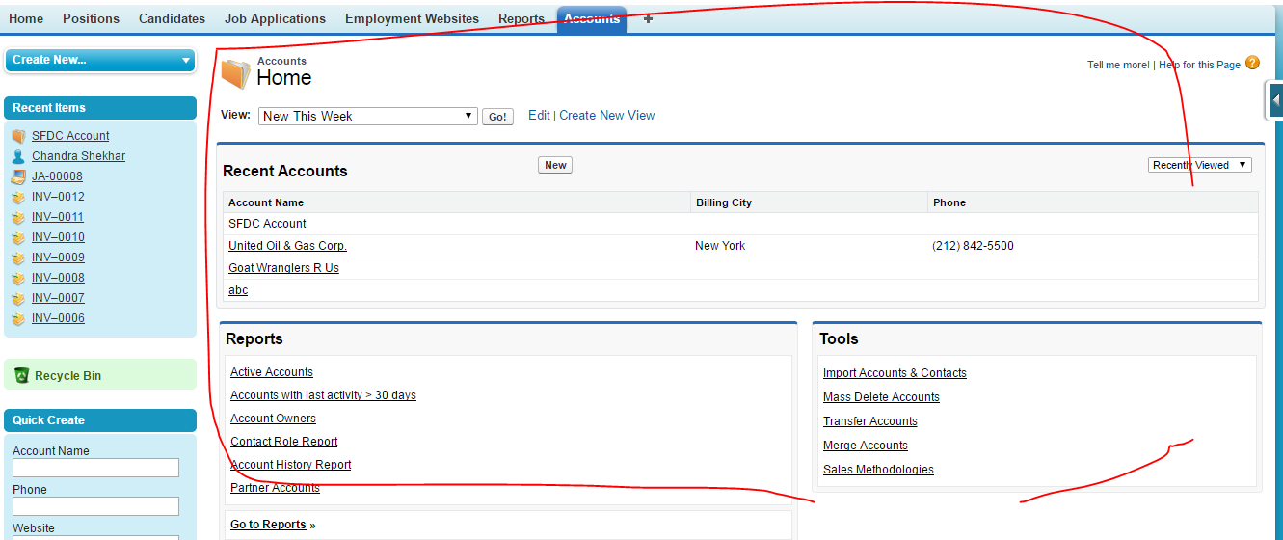The height and width of the screenshot is (540, 1283).
Task: Click the Go to Reports link
Action: pyautogui.click(x=268, y=525)
